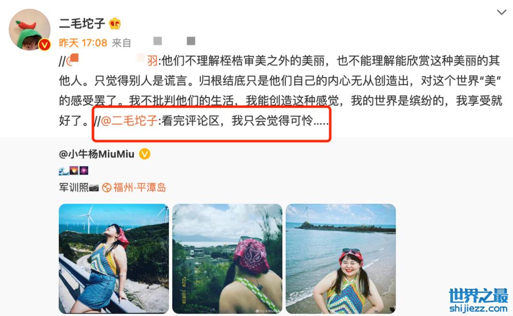This screenshot has width=513, height=316.
Task: Click the purple fireworks emoji icon
Action: 84,171
